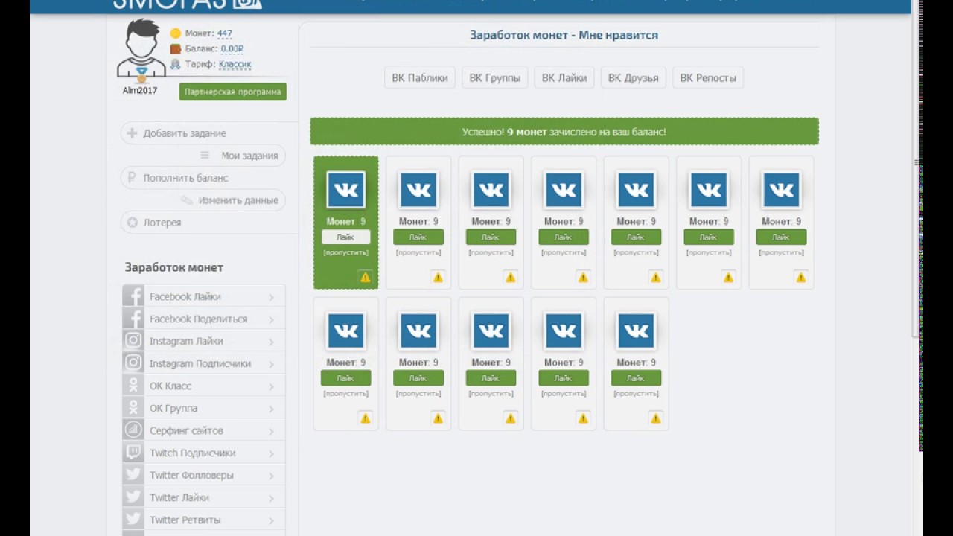Screen dimensions: 953x536
Task: Click the balance link 0.00₽
Action: tap(232, 49)
